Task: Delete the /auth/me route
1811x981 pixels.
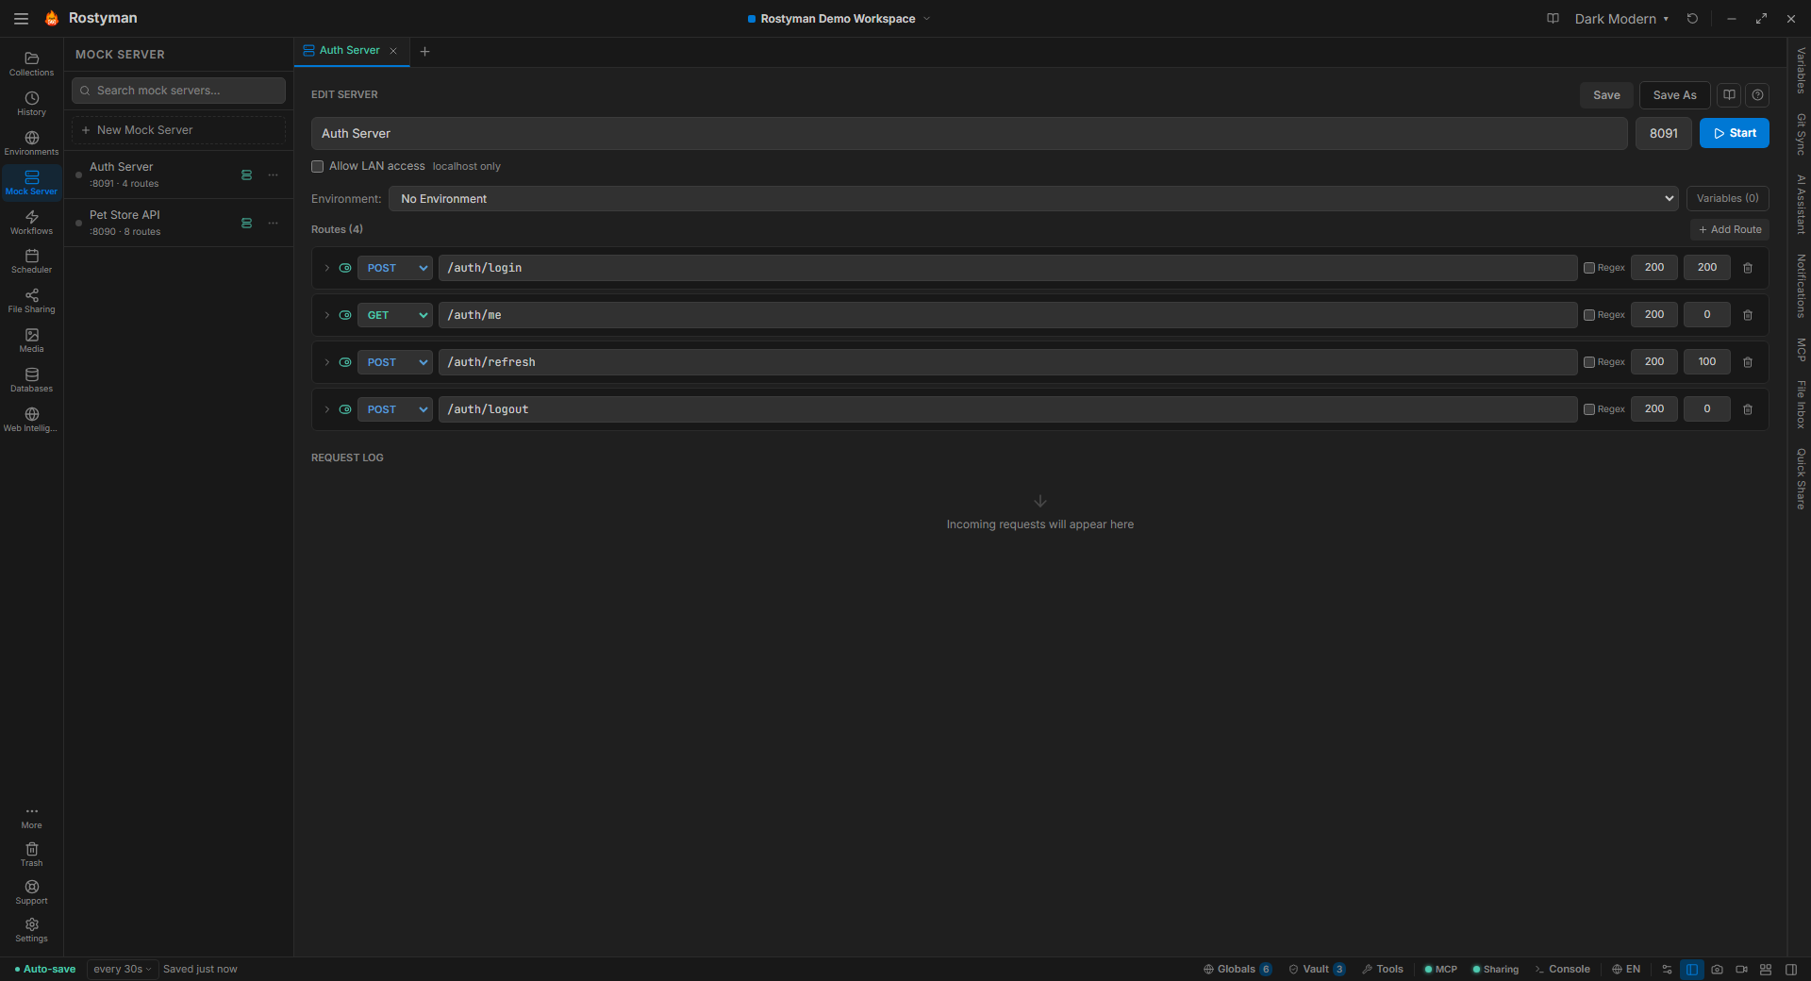Action: point(1748,315)
